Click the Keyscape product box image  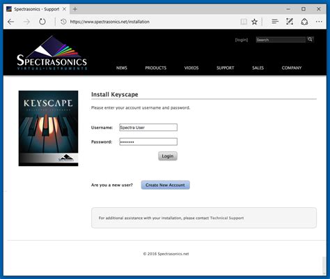coord(48,128)
